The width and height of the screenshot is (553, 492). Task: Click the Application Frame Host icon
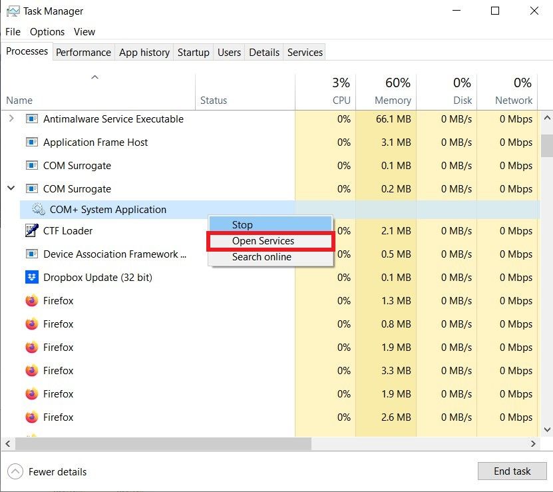pos(32,142)
